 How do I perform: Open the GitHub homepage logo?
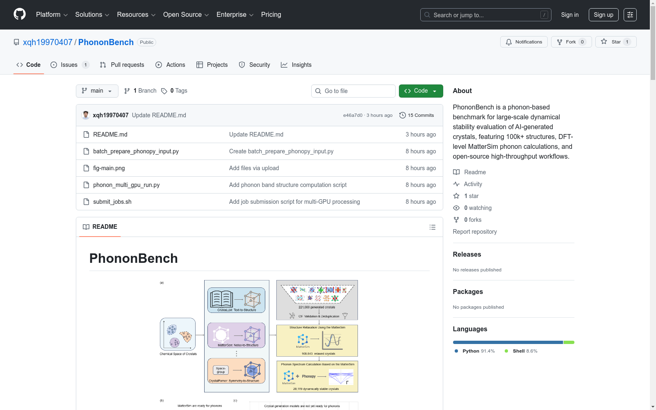(20, 14)
